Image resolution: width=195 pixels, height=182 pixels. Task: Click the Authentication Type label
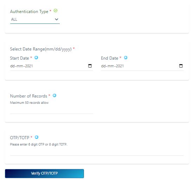29,12
